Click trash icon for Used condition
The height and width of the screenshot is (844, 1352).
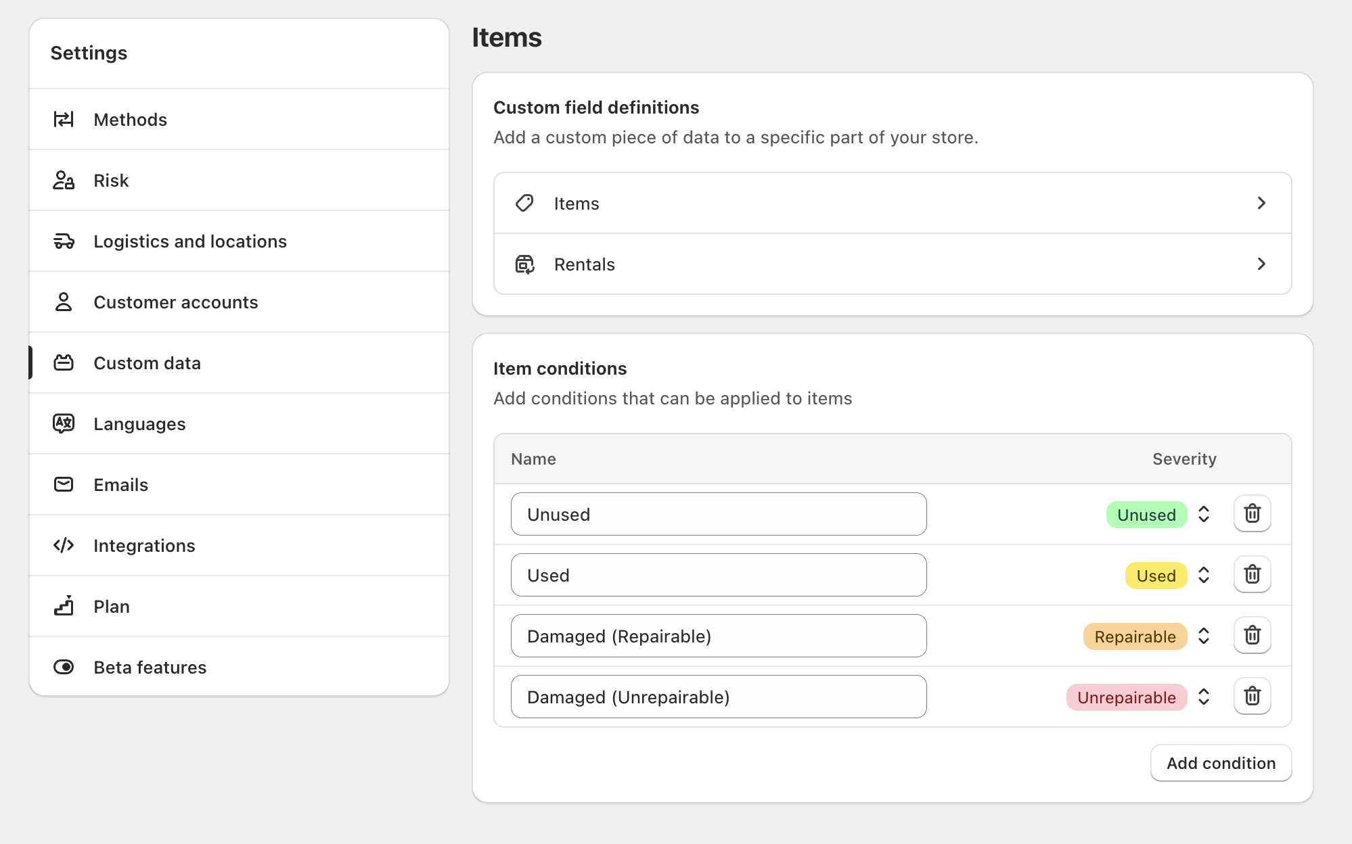point(1252,575)
